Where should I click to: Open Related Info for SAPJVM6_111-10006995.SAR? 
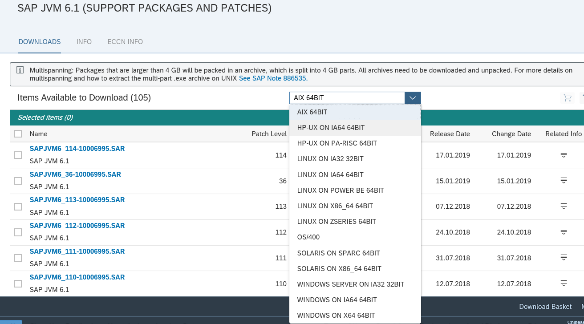click(x=564, y=257)
